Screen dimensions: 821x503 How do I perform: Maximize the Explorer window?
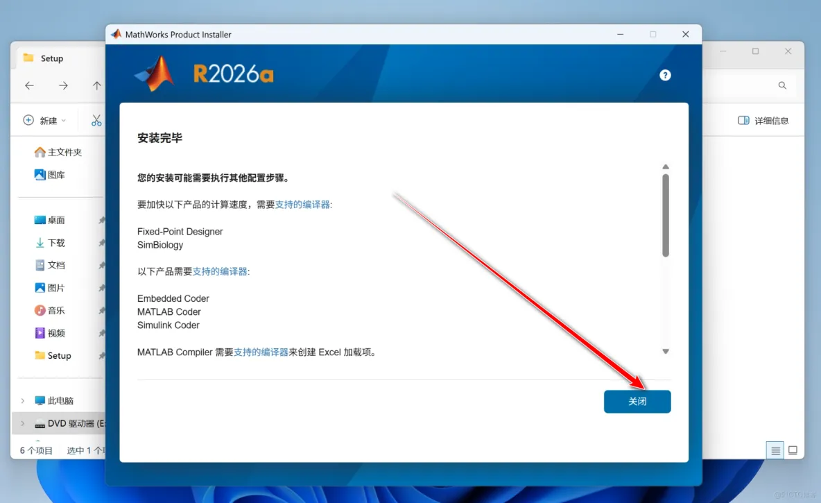coord(755,51)
